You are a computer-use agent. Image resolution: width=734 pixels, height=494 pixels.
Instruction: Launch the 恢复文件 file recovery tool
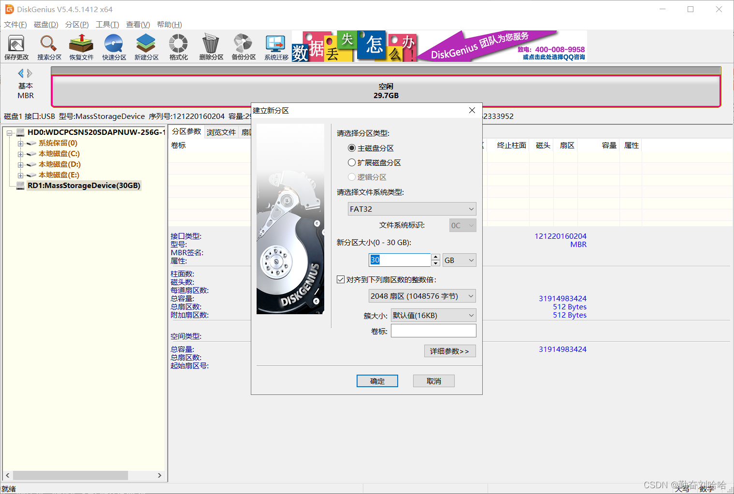tap(81, 47)
